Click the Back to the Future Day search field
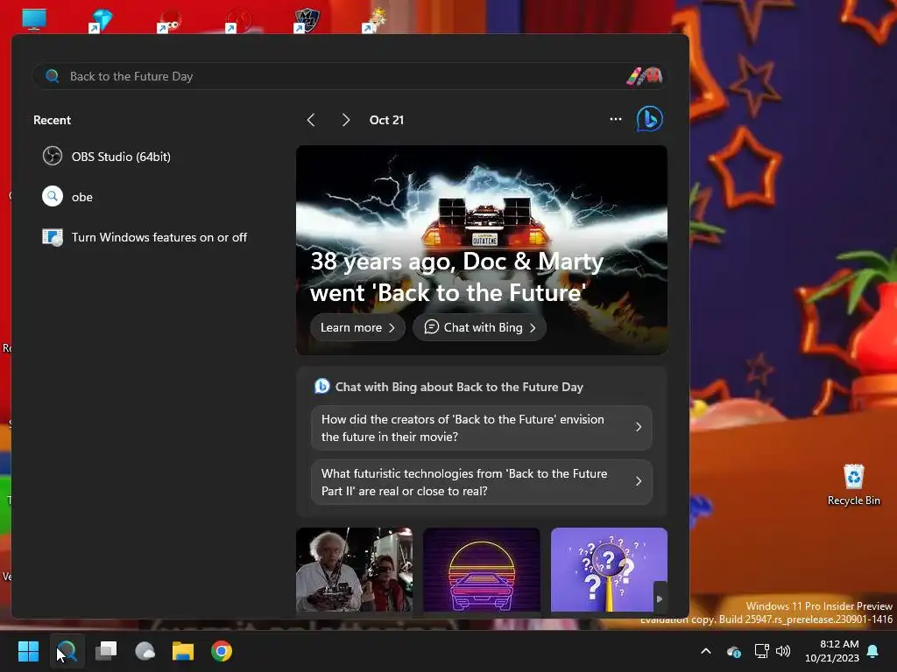Image resolution: width=897 pixels, height=672 pixels. coord(349,76)
